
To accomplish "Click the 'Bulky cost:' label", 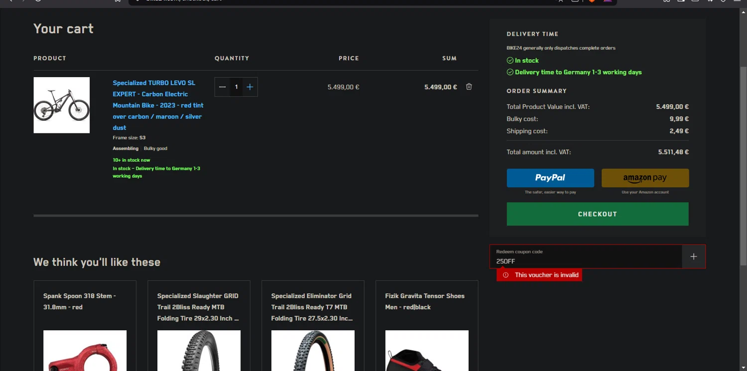I will click(x=522, y=119).
